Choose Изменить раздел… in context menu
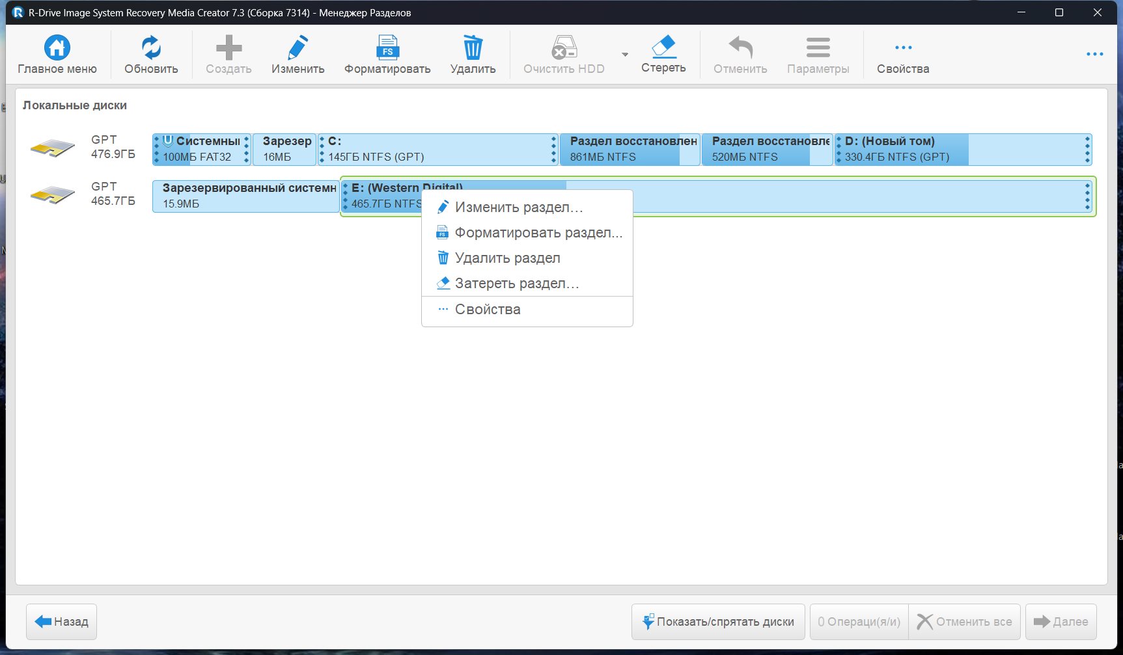 pyautogui.click(x=518, y=207)
